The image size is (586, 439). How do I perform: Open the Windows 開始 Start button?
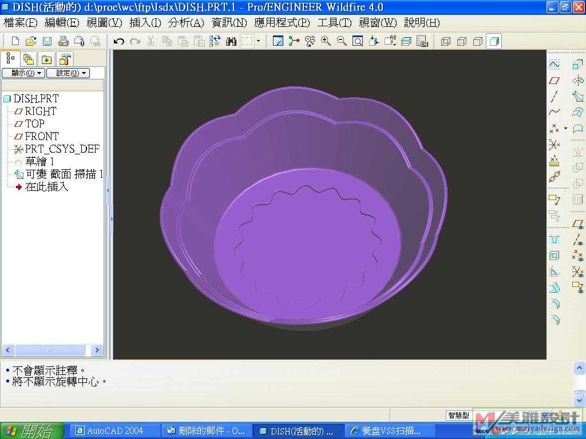tap(31, 431)
